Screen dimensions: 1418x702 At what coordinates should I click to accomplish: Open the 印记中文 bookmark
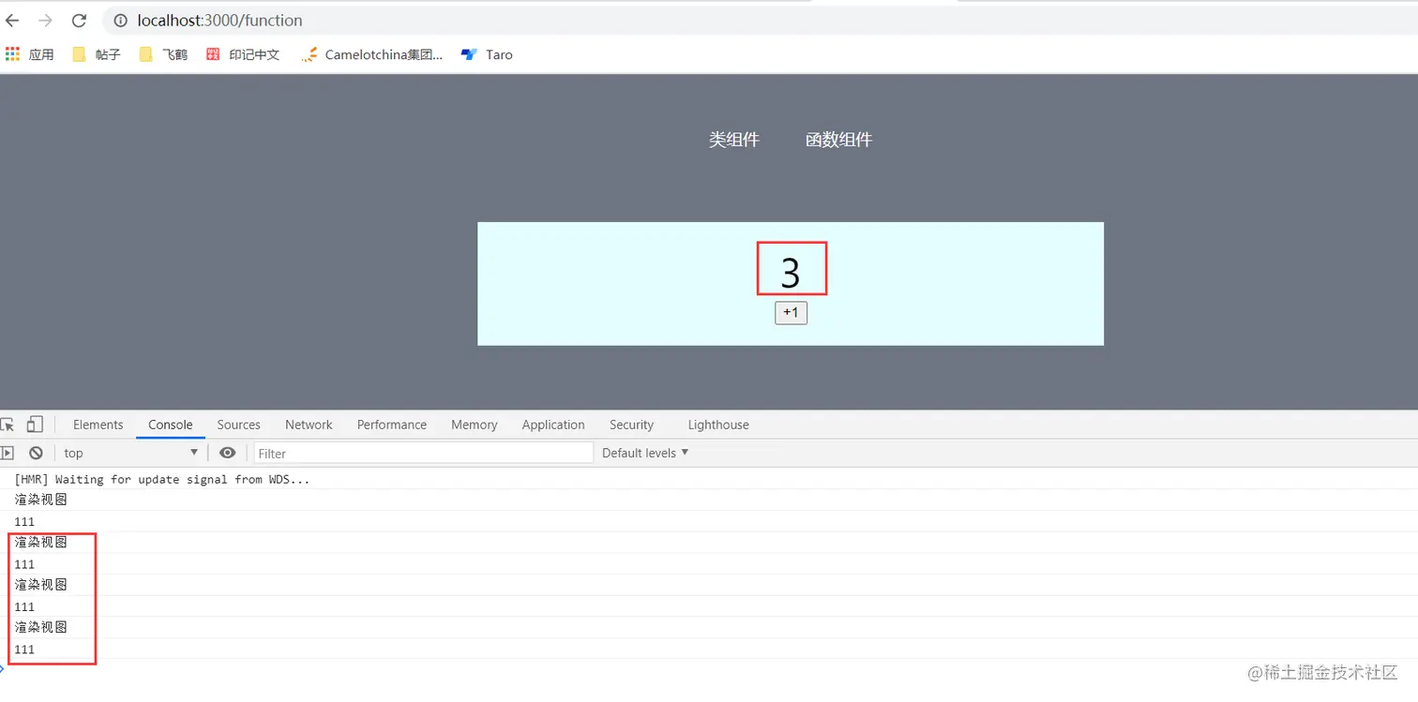tap(243, 54)
